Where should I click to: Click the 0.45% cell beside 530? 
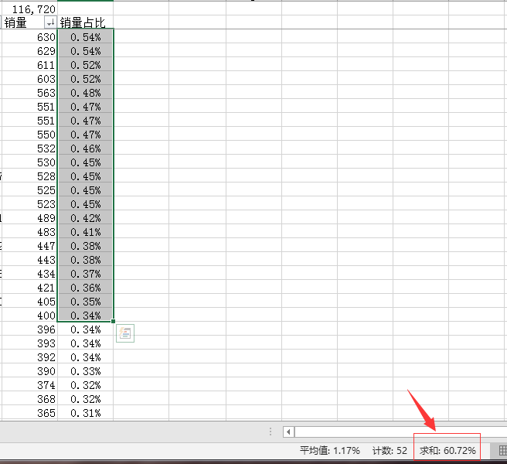coord(85,162)
